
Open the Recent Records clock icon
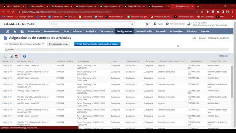tap(7, 31)
